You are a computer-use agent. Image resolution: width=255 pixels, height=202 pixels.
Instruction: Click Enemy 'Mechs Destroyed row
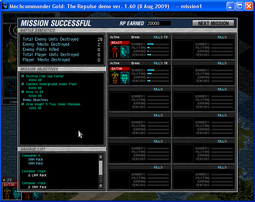[62, 44]
